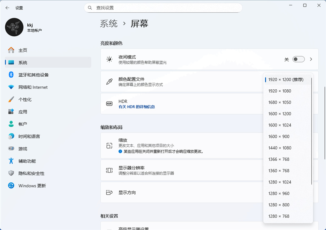The height and width of the screenshot is (230, 326).
Task: Click the Windows Update icon
Action: 11,186
